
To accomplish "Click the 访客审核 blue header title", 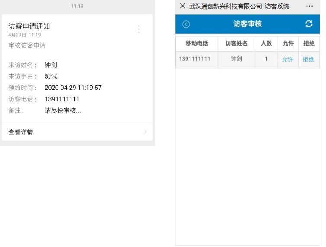I will click(248, 24).
